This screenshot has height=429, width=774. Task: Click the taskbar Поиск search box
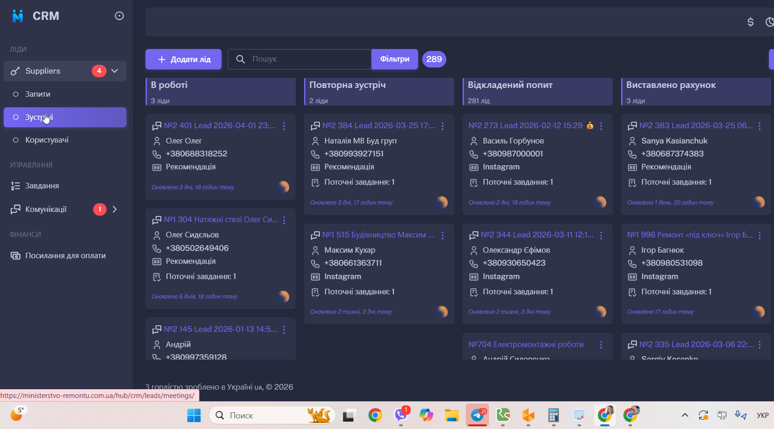pos(273,416)
